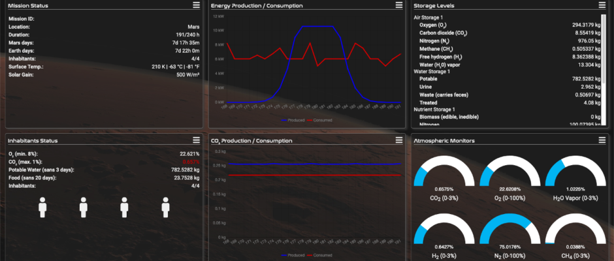Screen dimensions: 614x261
Task: Click the Atmospheric Monitors panel title
Action: (444, 140)
